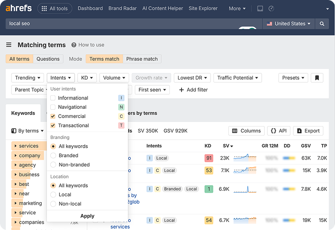Open the hamburger sidebar menu icon
Viewport: 335px width, 230px height.
[x=9, y=45]
